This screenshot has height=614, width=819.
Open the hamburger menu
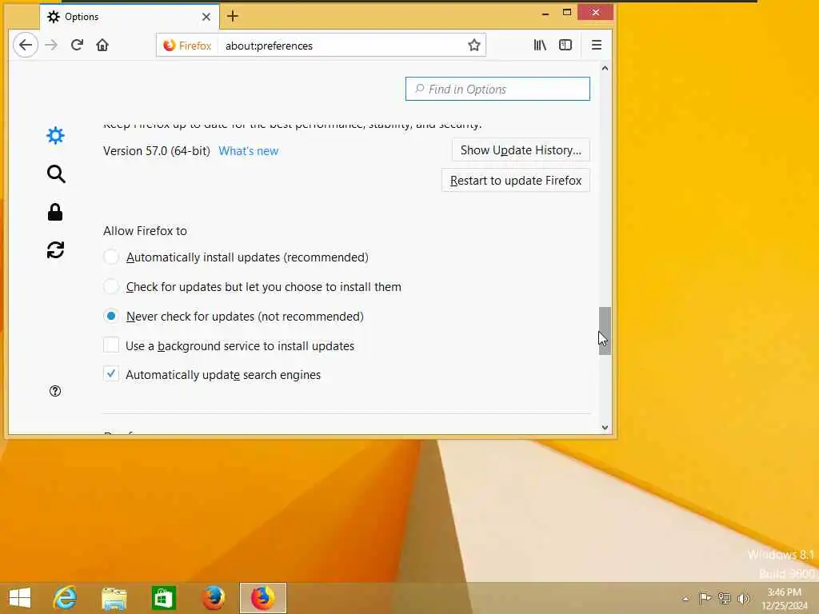pos(596,45)
